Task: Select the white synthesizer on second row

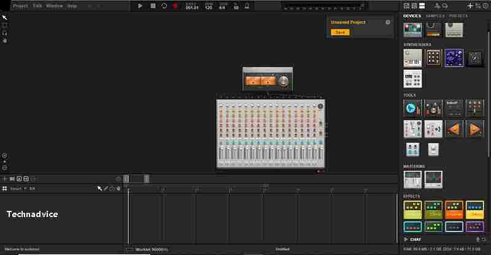Action: (x=412, y=79)
